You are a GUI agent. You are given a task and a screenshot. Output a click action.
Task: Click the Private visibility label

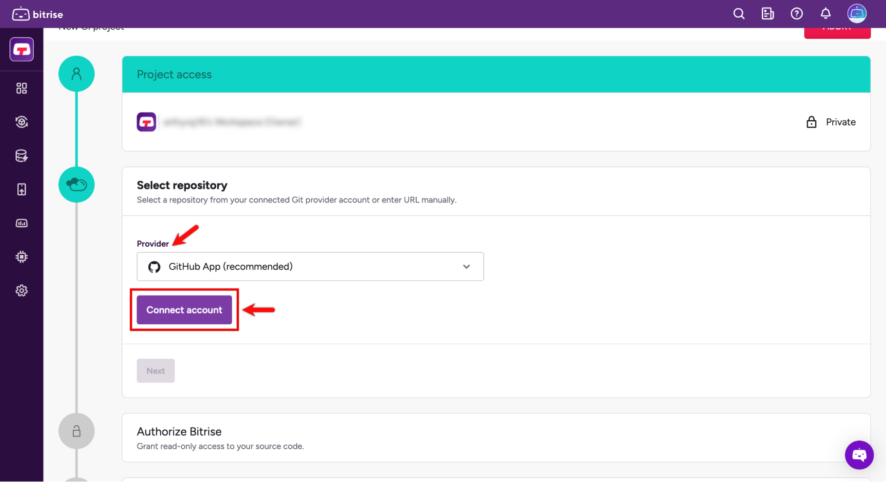point(841,122)
